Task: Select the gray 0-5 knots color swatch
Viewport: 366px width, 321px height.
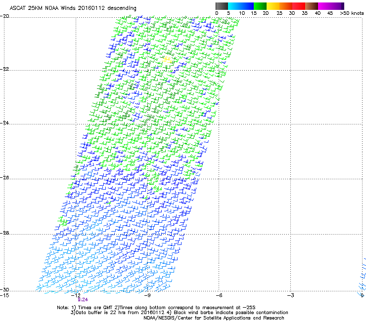Action: coord(222,6)
